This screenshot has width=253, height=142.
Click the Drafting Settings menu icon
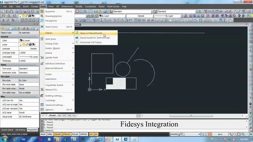coord(42,95)
